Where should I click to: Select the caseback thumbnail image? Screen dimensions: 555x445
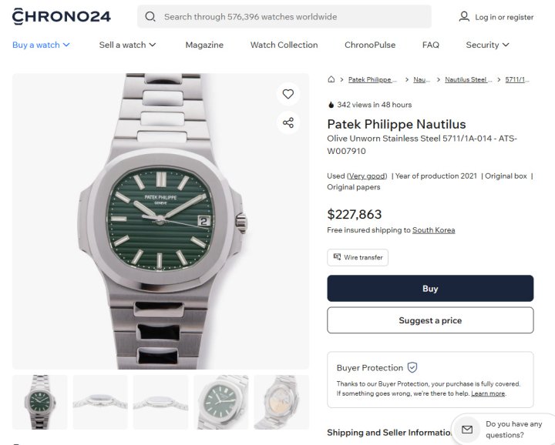281,402
